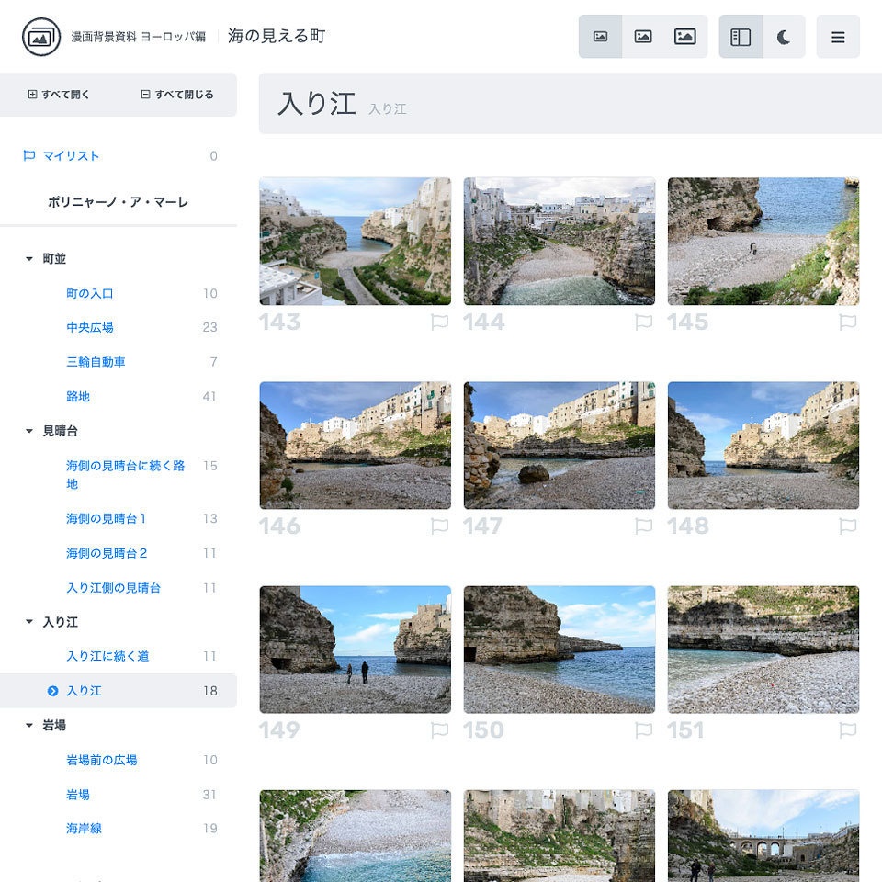The height and width of the screenshot is (882, 882).
Task: Switch to the largest thumbnail size view
Action: point(685,37)
